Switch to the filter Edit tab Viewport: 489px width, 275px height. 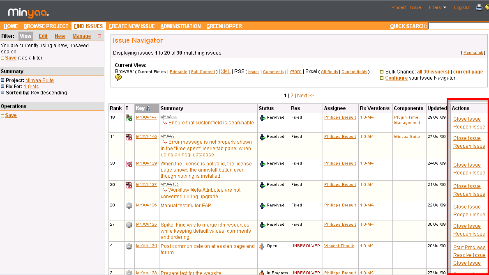point(43,36)
